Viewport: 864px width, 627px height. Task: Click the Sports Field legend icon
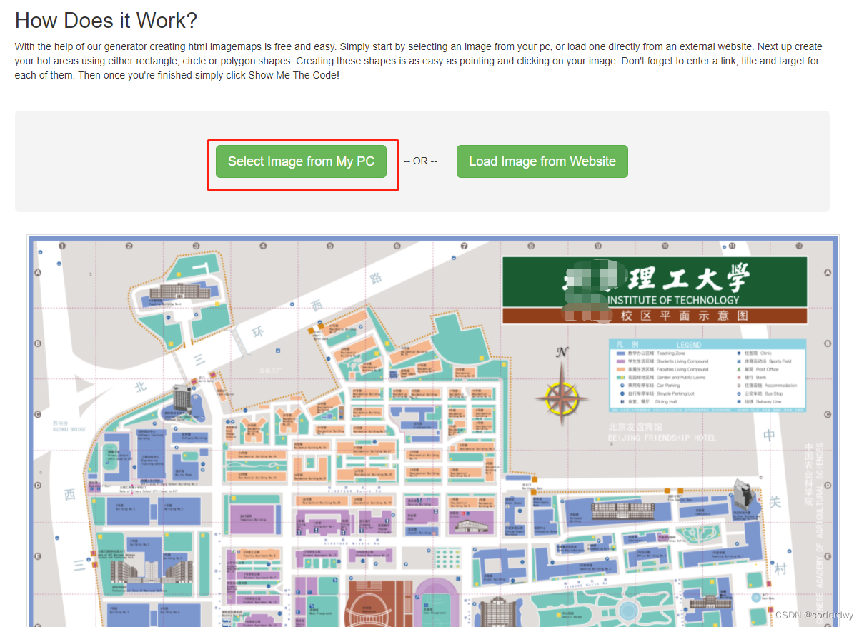(x=739, y=361)
